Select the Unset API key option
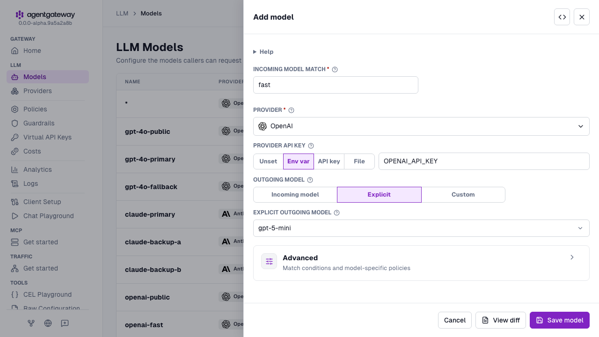599x337 pixels. tap(268, 161)
